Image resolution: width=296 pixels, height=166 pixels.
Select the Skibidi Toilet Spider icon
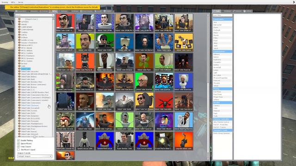(x=124, y=101)
